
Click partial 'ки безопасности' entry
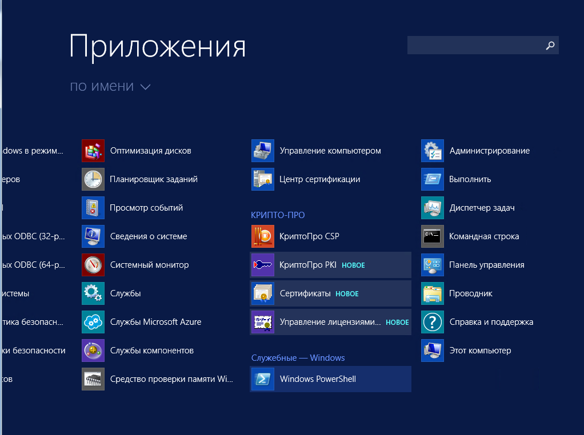[x=34, y=351]
